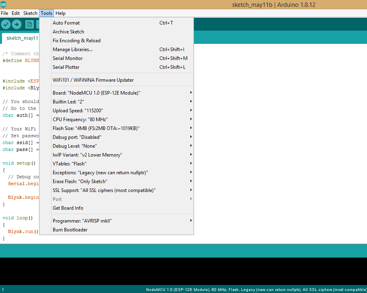Expand the Flash Size 4MB submenu
367x293 pixels.
point(116,129)
